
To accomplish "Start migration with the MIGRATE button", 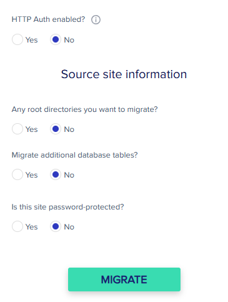I will [124, 279].
